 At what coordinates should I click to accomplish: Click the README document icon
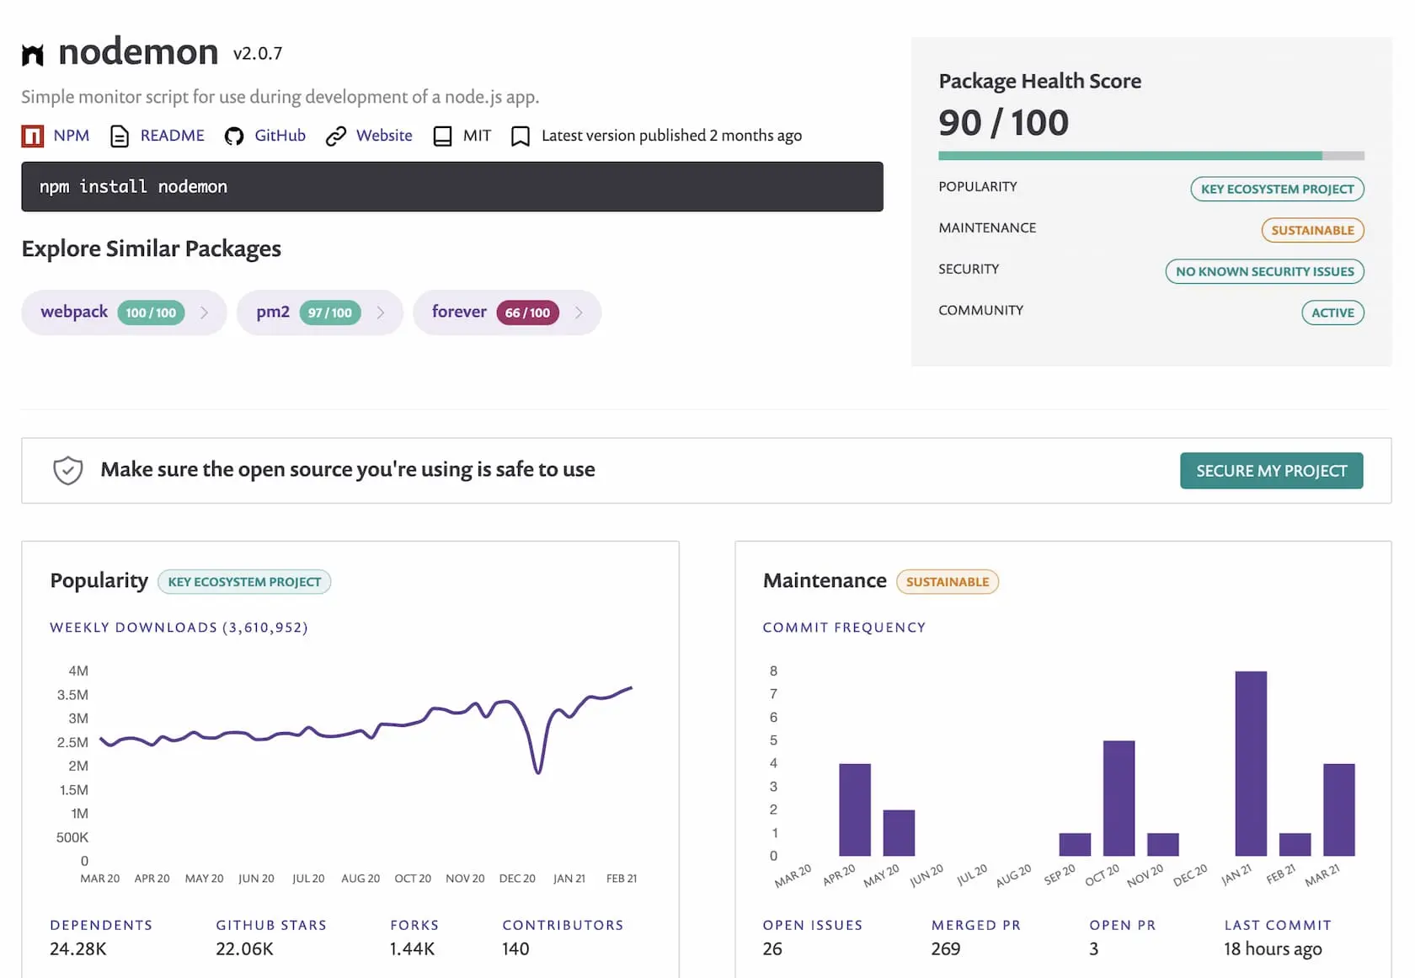click(120, 136)
